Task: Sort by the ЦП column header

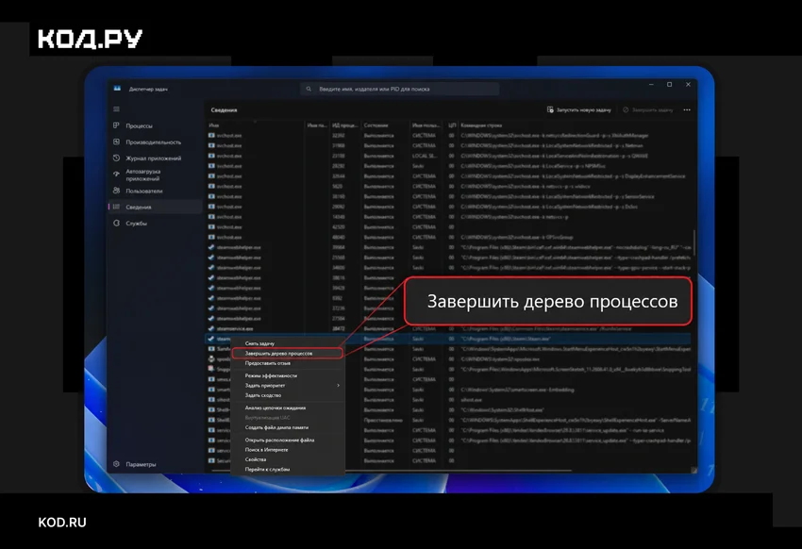Action: pos(452,125)
